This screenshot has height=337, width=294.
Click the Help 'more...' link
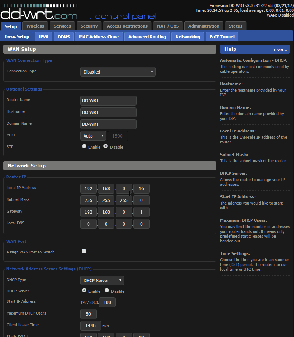click(280, 49)
